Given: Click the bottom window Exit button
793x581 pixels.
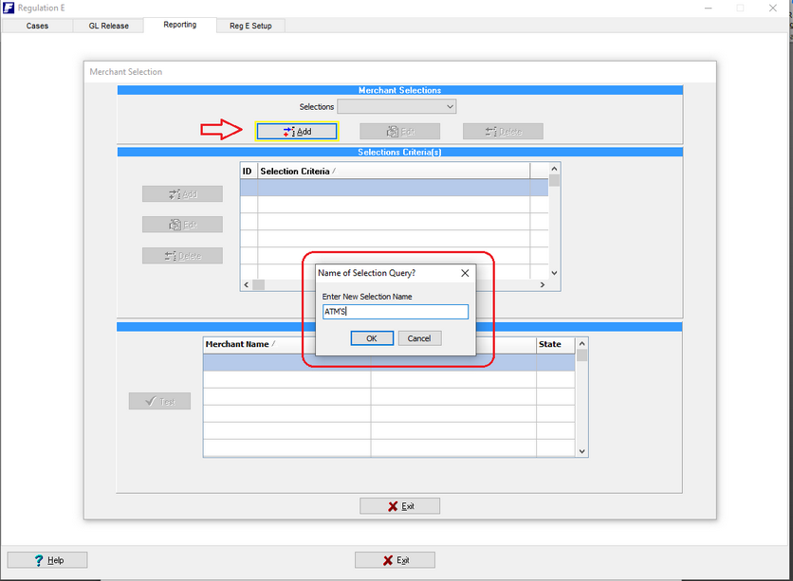Looking at the screenshot, I should coord(395,560).
